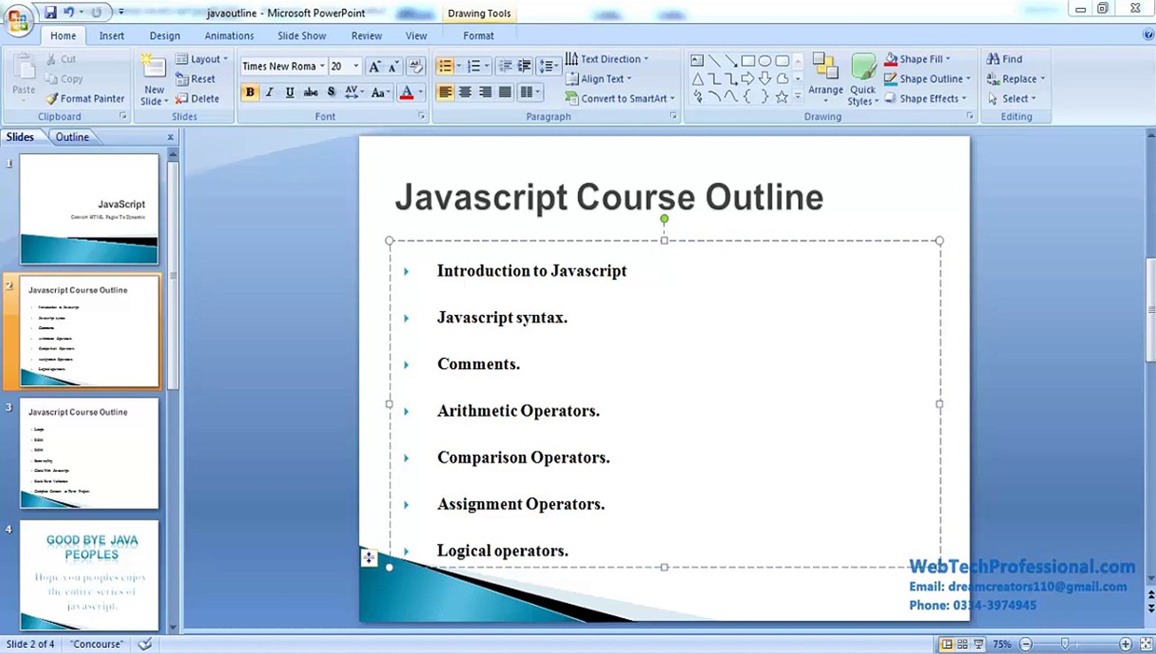Select the Good Bye Java Peoples slide thumbnail
This screenshot has width=1156, height=654.
[x=89, y=575]
